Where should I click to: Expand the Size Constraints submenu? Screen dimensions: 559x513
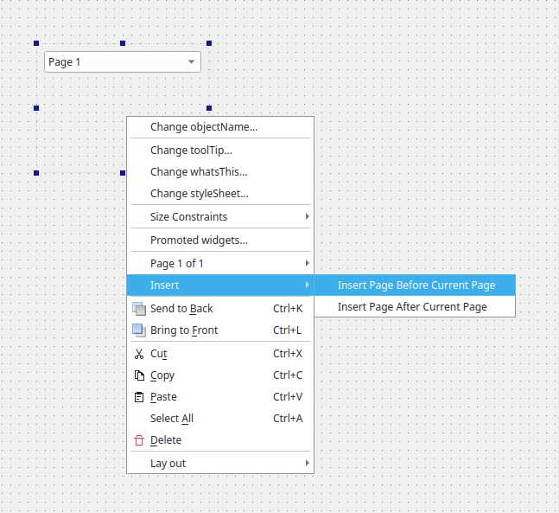coord(219,216)
